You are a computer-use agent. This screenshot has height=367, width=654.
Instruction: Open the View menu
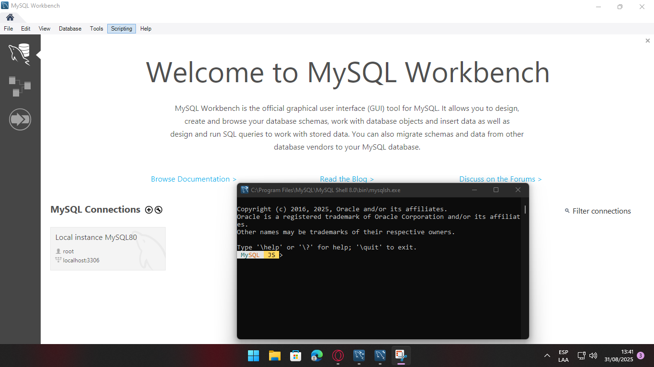point(45,29)
